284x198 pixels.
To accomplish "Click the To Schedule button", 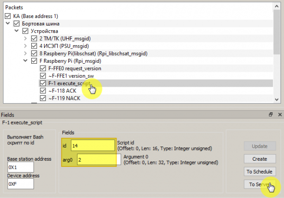I will coord(259,171).
